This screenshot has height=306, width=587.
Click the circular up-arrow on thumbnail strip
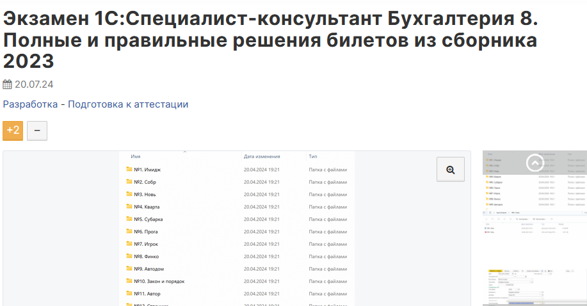(535, 163)
